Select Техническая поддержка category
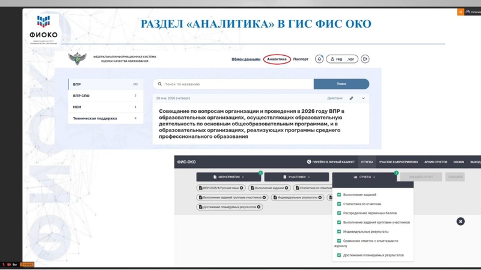The image size is (481, 270). [106, 118]
